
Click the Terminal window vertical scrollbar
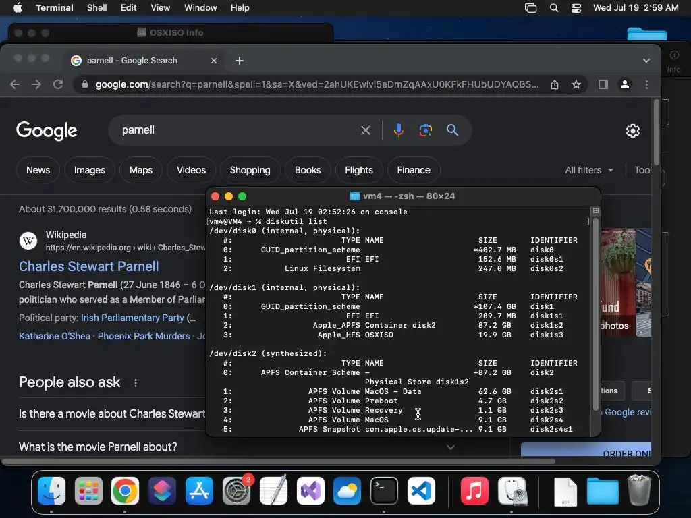tap(595, 315)
